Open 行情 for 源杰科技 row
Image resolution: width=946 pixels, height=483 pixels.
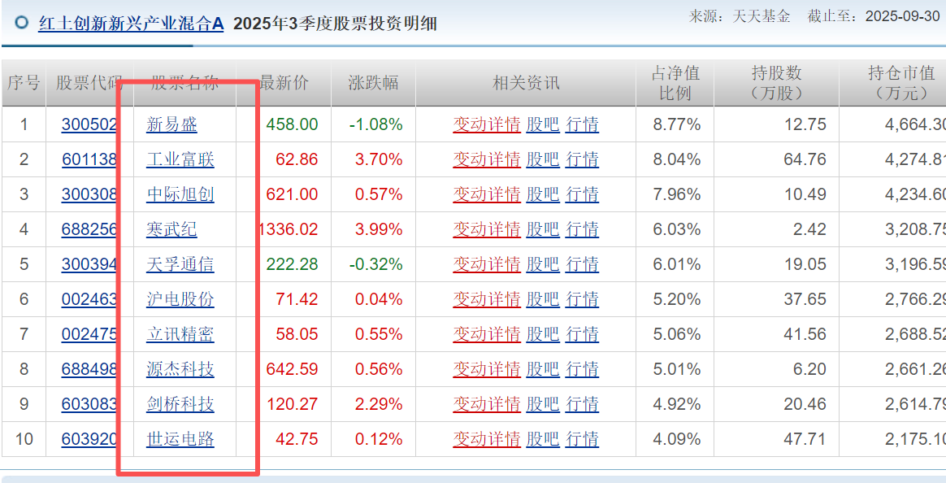[582, 369]
